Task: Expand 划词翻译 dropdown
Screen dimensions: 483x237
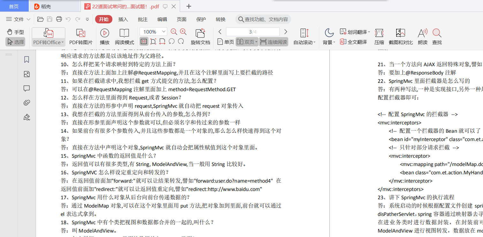Action: [369, 32]
